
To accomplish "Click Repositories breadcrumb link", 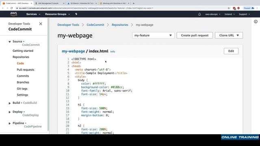I will coord(120,25).
